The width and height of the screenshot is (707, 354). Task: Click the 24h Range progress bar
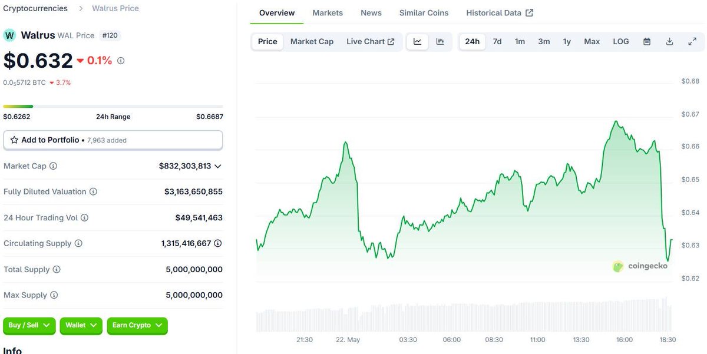point(113,107)
